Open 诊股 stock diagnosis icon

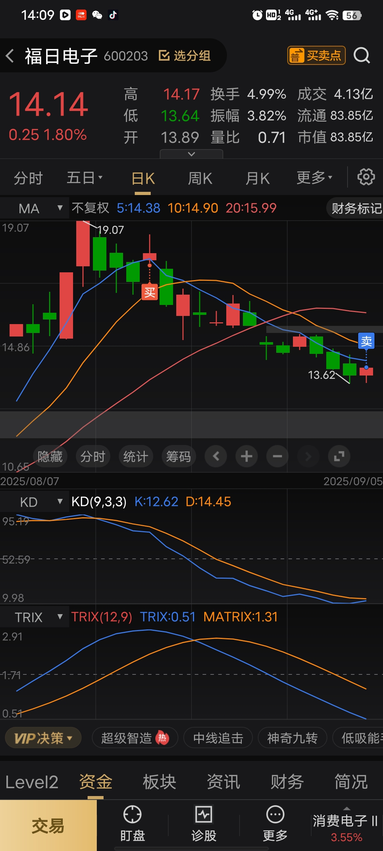tap(204, 823)
